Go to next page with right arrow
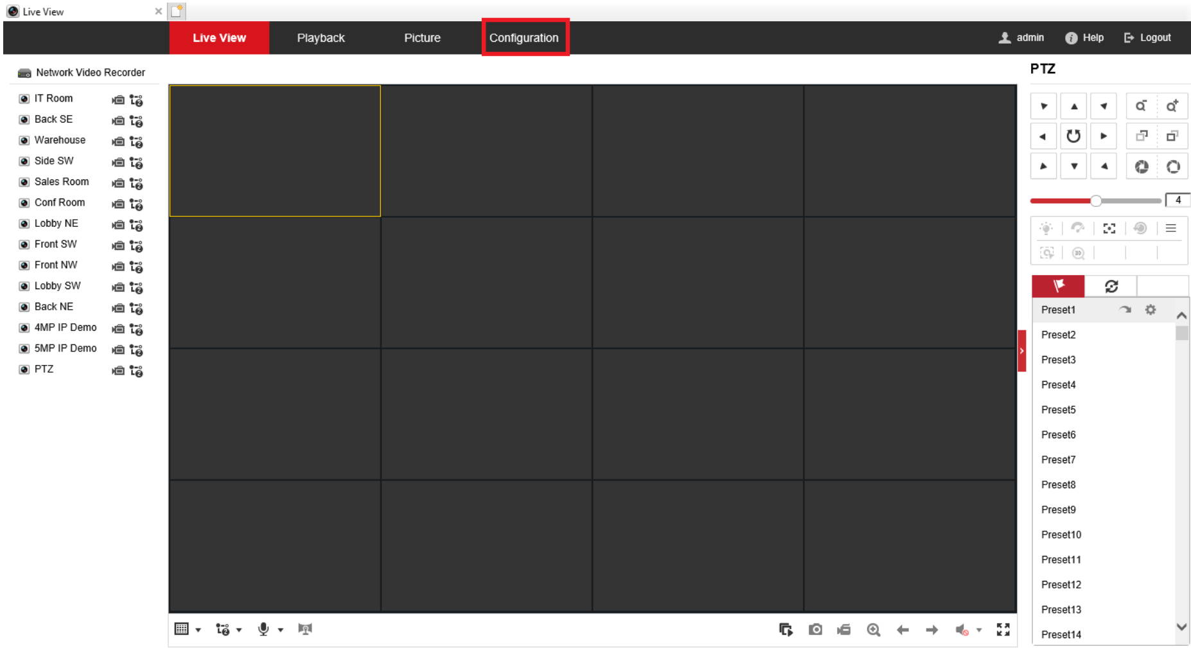Screen dimensions: 1191x649 coord(932,630)
